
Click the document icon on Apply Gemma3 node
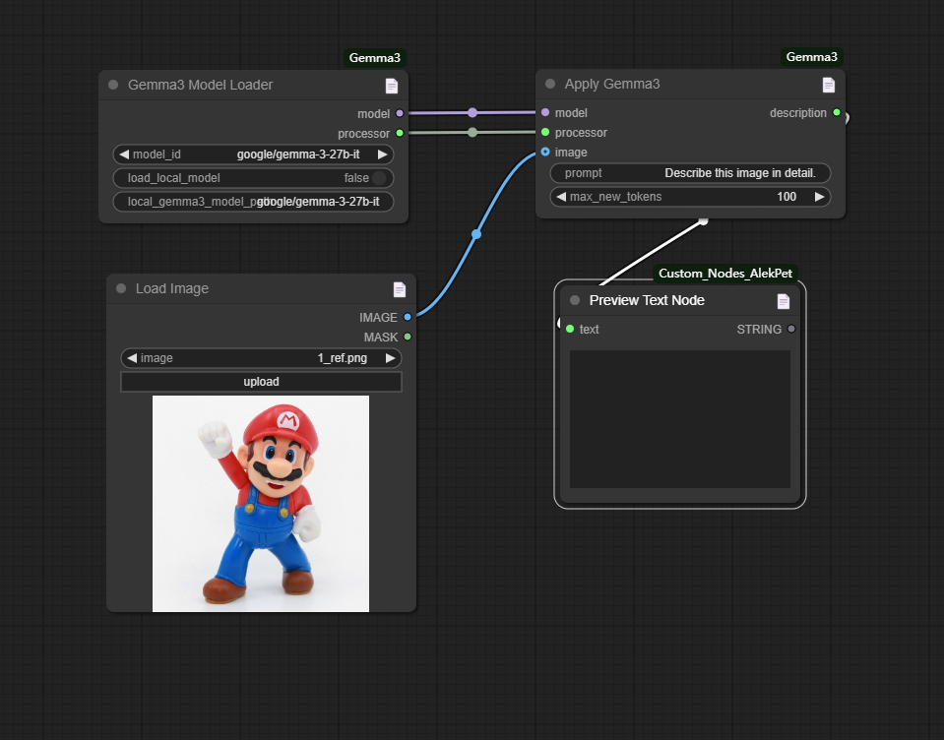(x=829, y=85)
